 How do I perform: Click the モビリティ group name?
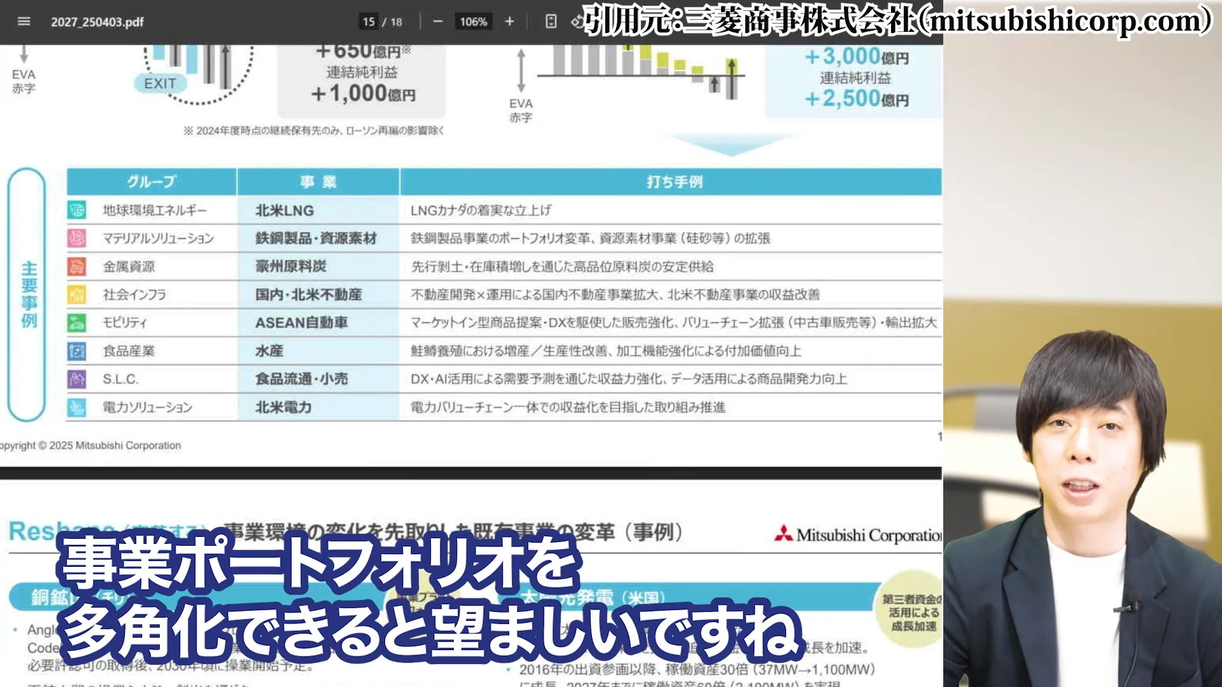(125, 323)
